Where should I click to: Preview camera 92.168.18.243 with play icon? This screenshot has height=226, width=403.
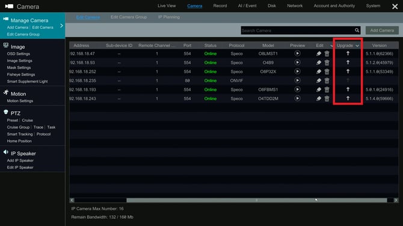297,99
